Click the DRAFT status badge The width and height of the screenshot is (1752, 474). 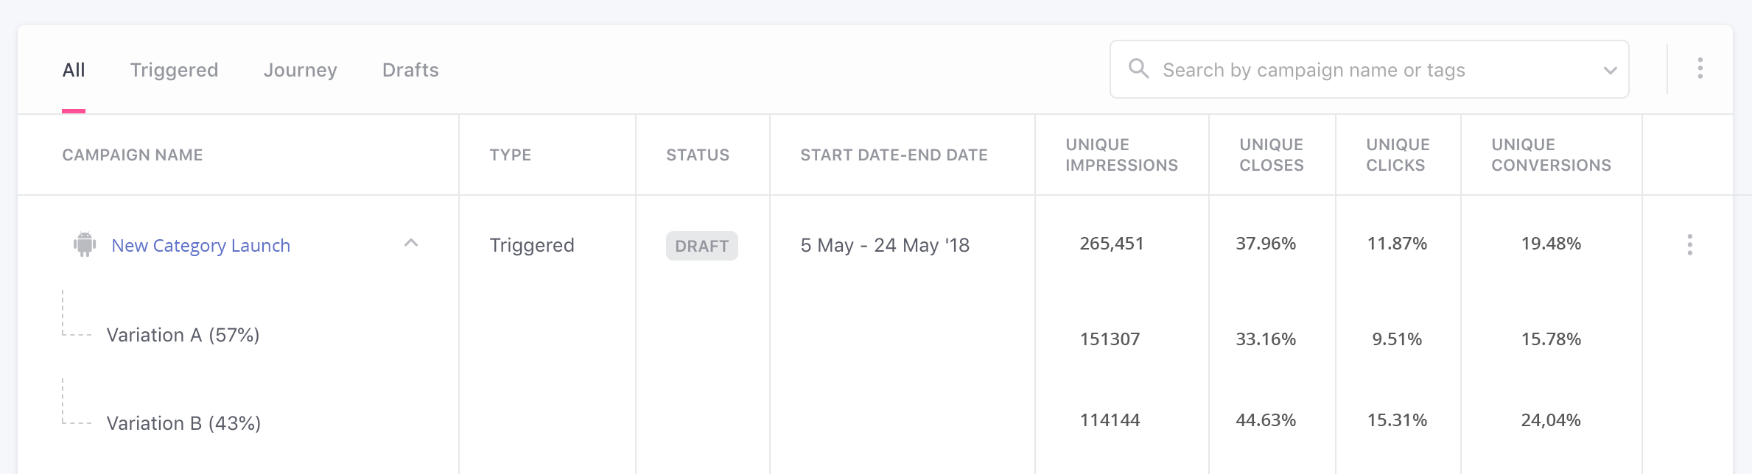pos(701,246)
